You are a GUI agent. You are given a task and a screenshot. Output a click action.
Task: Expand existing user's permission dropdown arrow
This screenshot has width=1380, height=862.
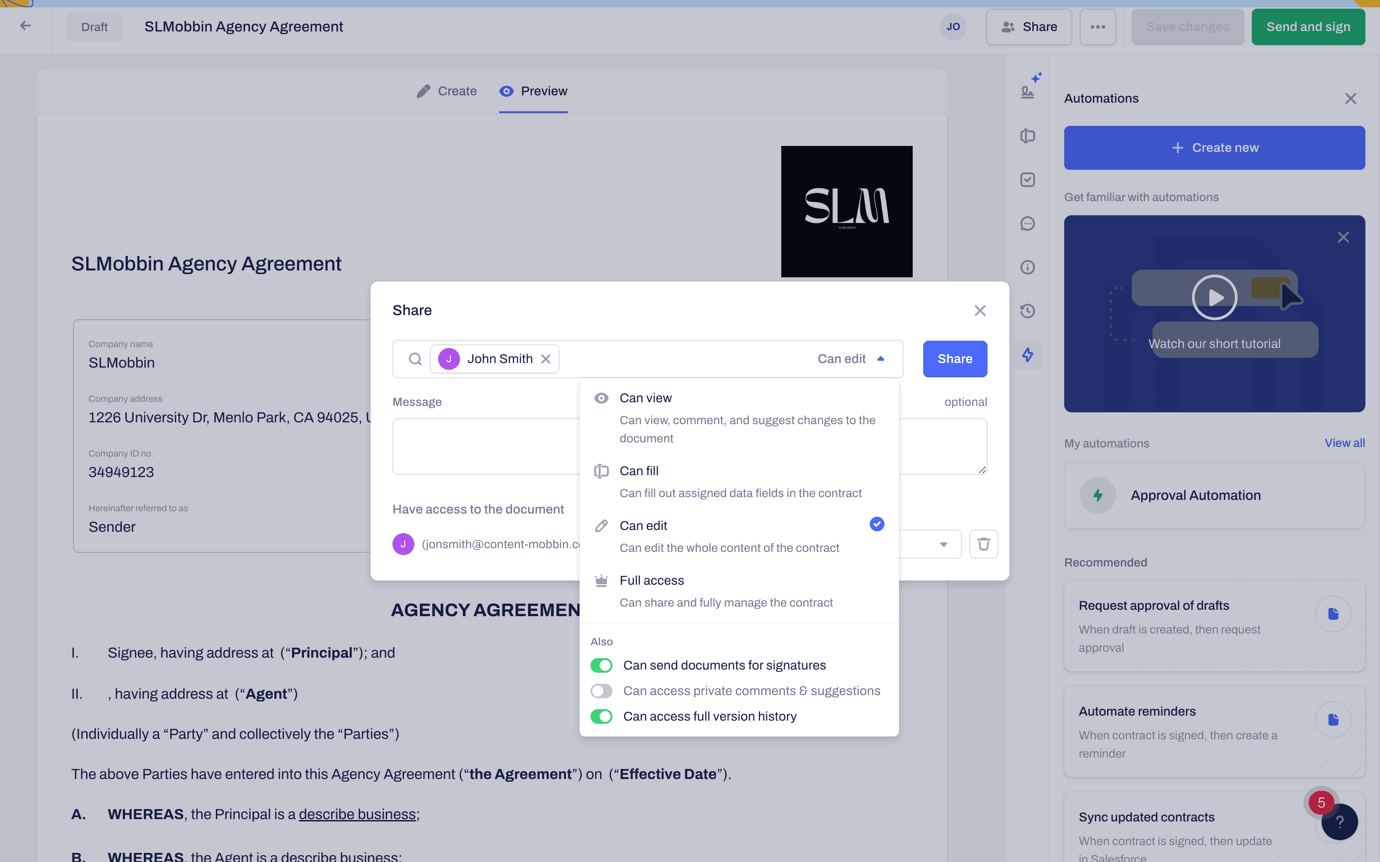click(x=944, y=544)
